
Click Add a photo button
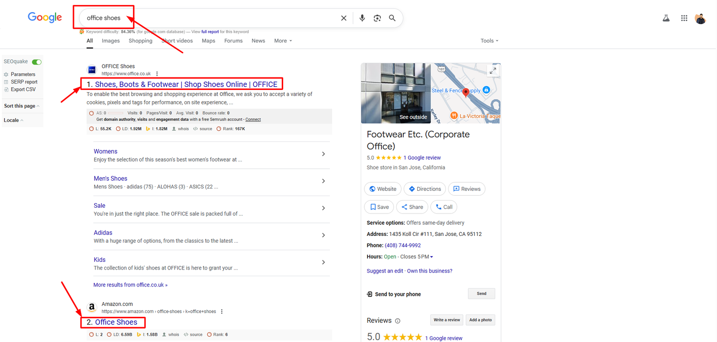[x=480, y=320]
